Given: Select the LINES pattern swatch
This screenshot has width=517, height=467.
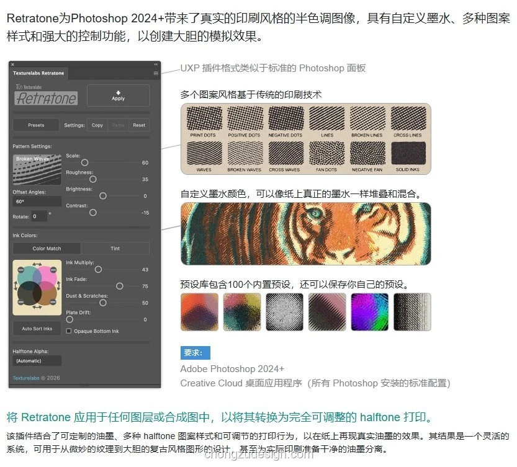Looking at the screenshot, I should [326, 118].
